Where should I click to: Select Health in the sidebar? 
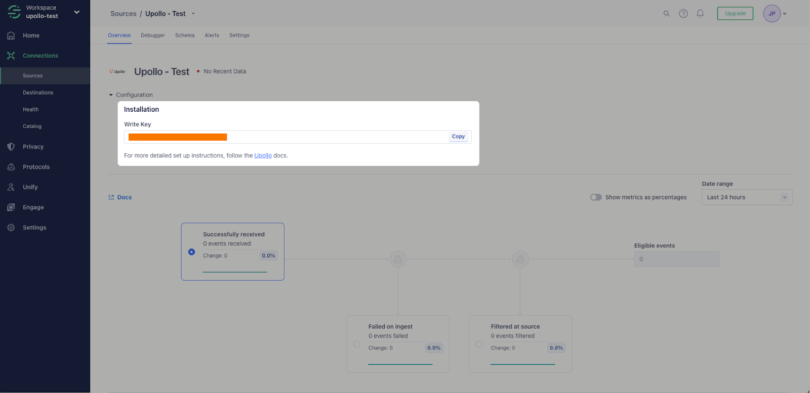30,109
